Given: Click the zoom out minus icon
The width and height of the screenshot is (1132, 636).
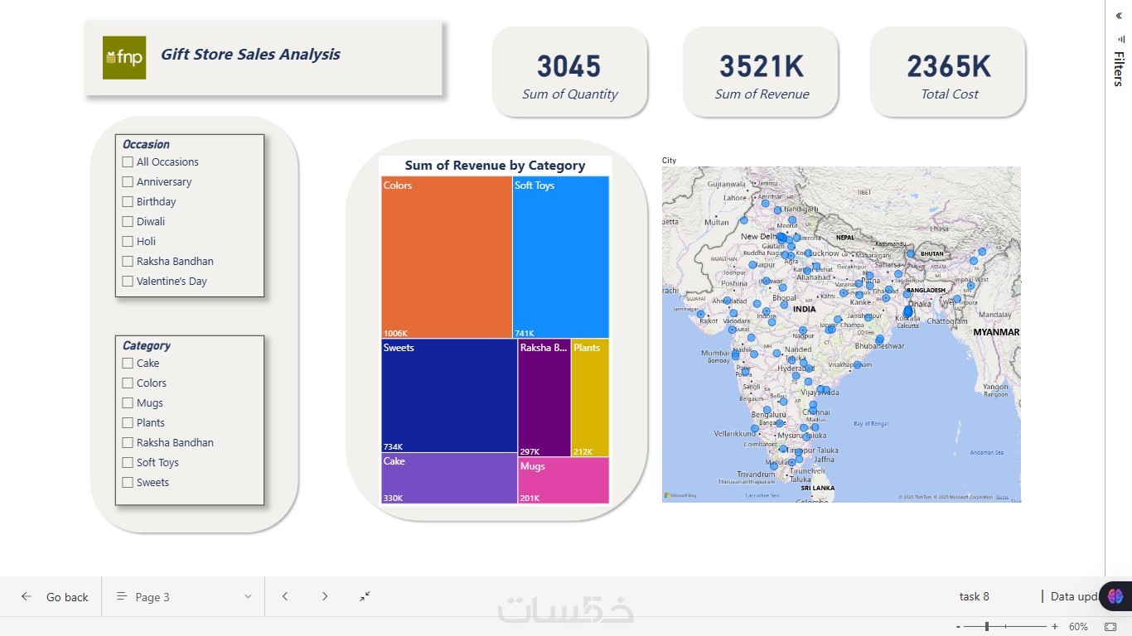Looking at the screenshot, I should (959, 627).
